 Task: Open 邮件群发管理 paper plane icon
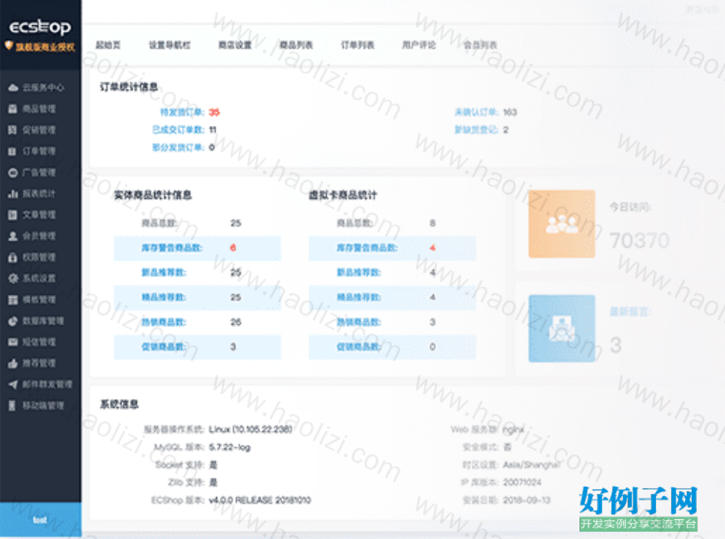(x=13, y=385)
